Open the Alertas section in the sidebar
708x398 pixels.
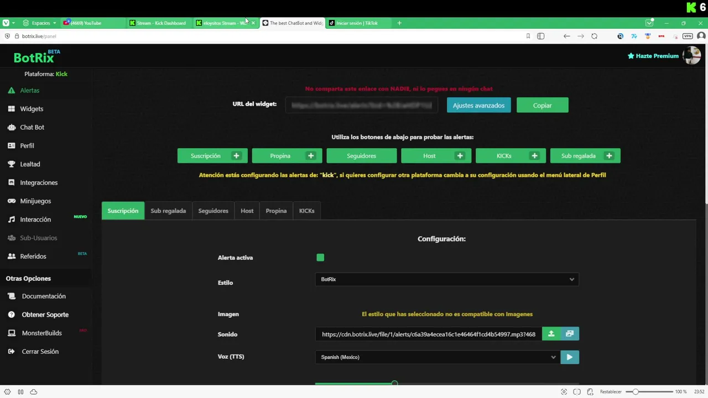click(29, 90)
